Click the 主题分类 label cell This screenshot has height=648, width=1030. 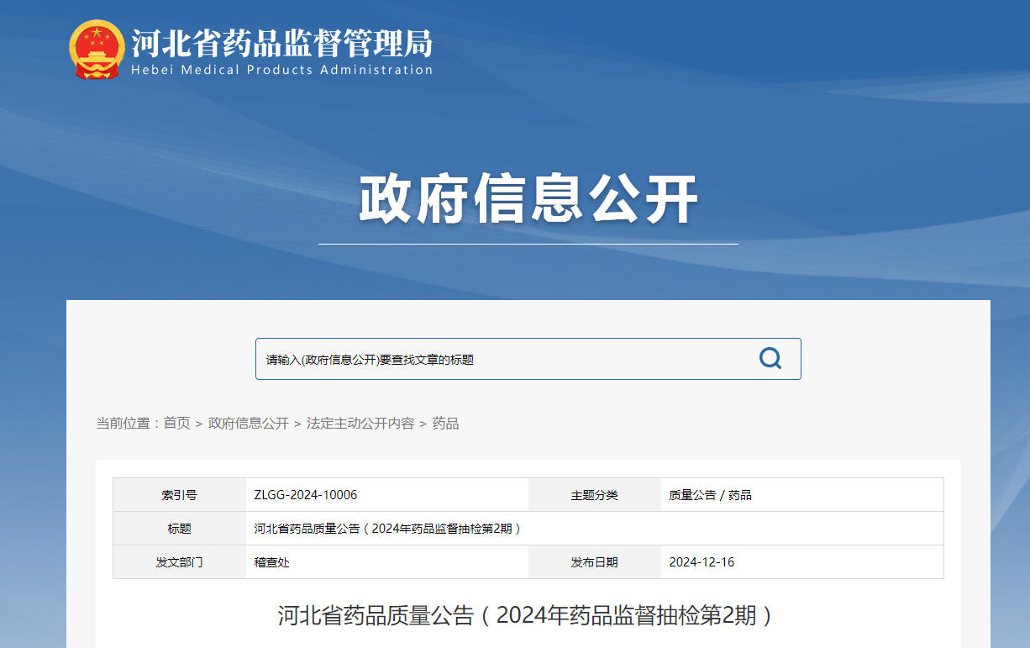click(x=595, y=495)
